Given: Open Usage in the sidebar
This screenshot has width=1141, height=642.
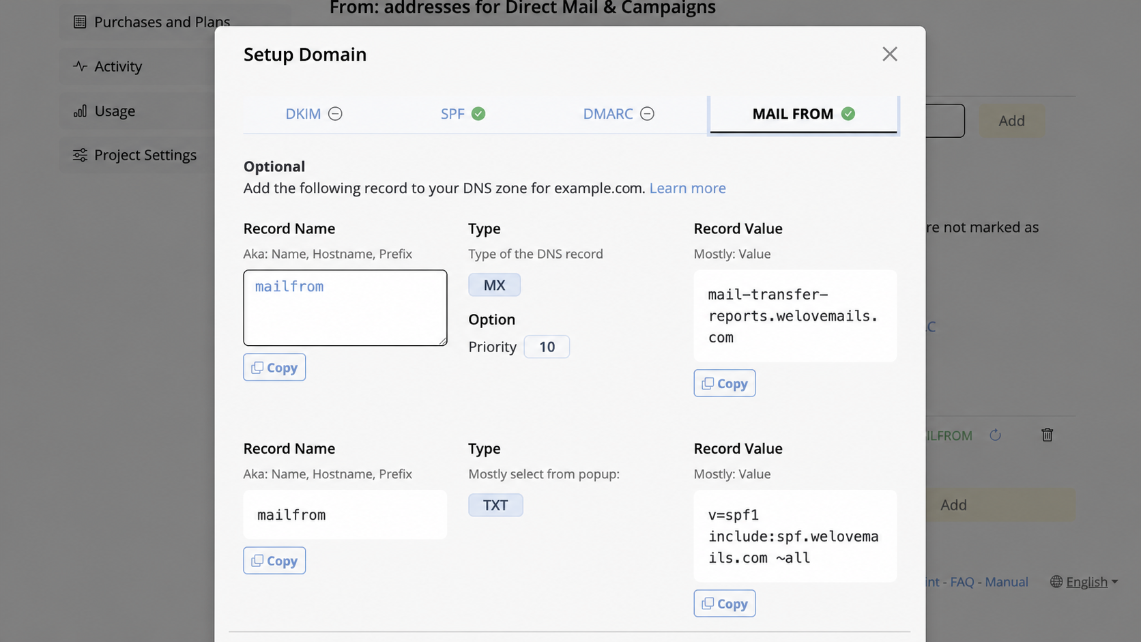Looking at the screenshot, I should pos(115,111).
